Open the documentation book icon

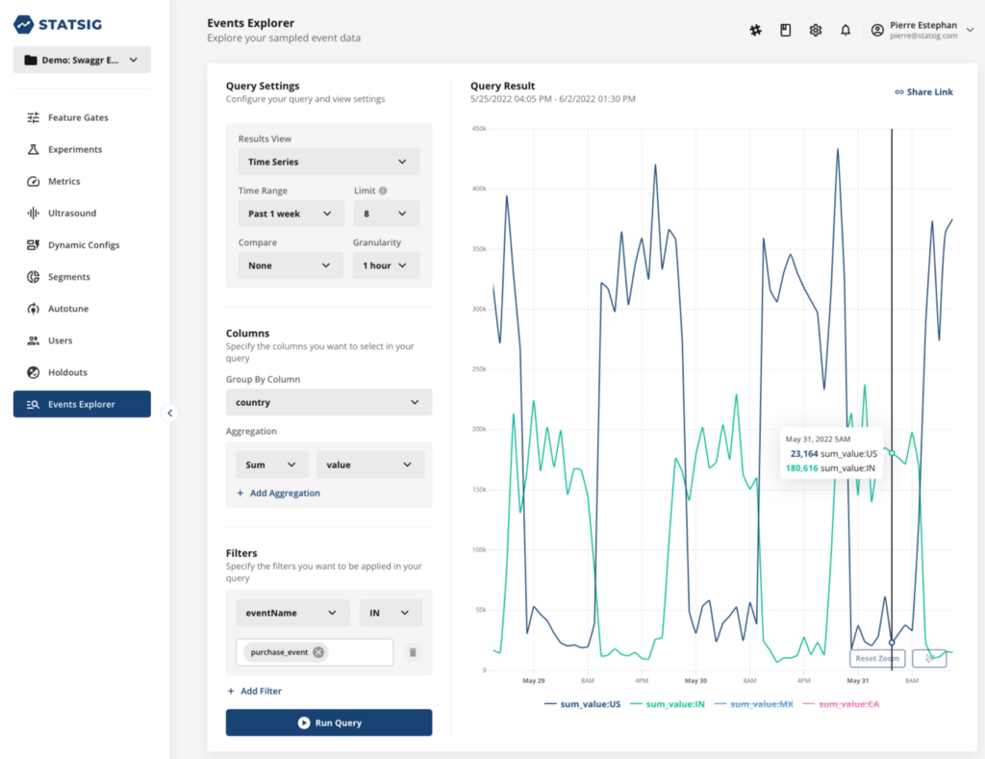(786, 30)
